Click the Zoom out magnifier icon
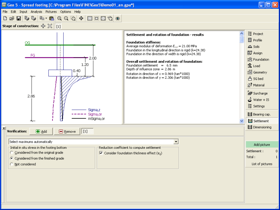This screenshot has height=210, width=280. pos(66,18)
